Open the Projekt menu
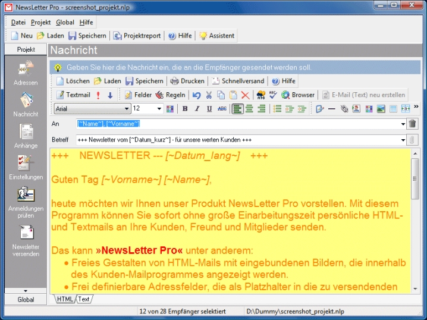Viewport: 427px width, 320px height. coord(40,22)
